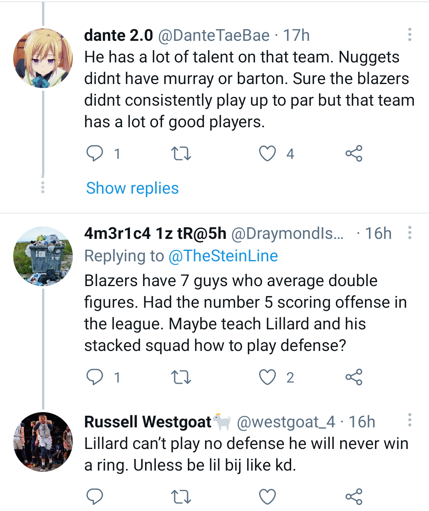Like dante 2.0's tweet about Nuggets
This screenshot has height=511, width=429.
(267, 154)
